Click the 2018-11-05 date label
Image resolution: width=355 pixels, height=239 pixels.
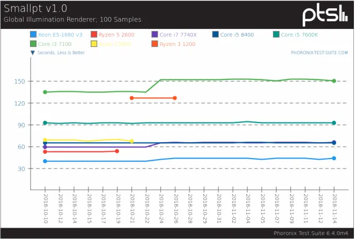(x=262, y=208)
